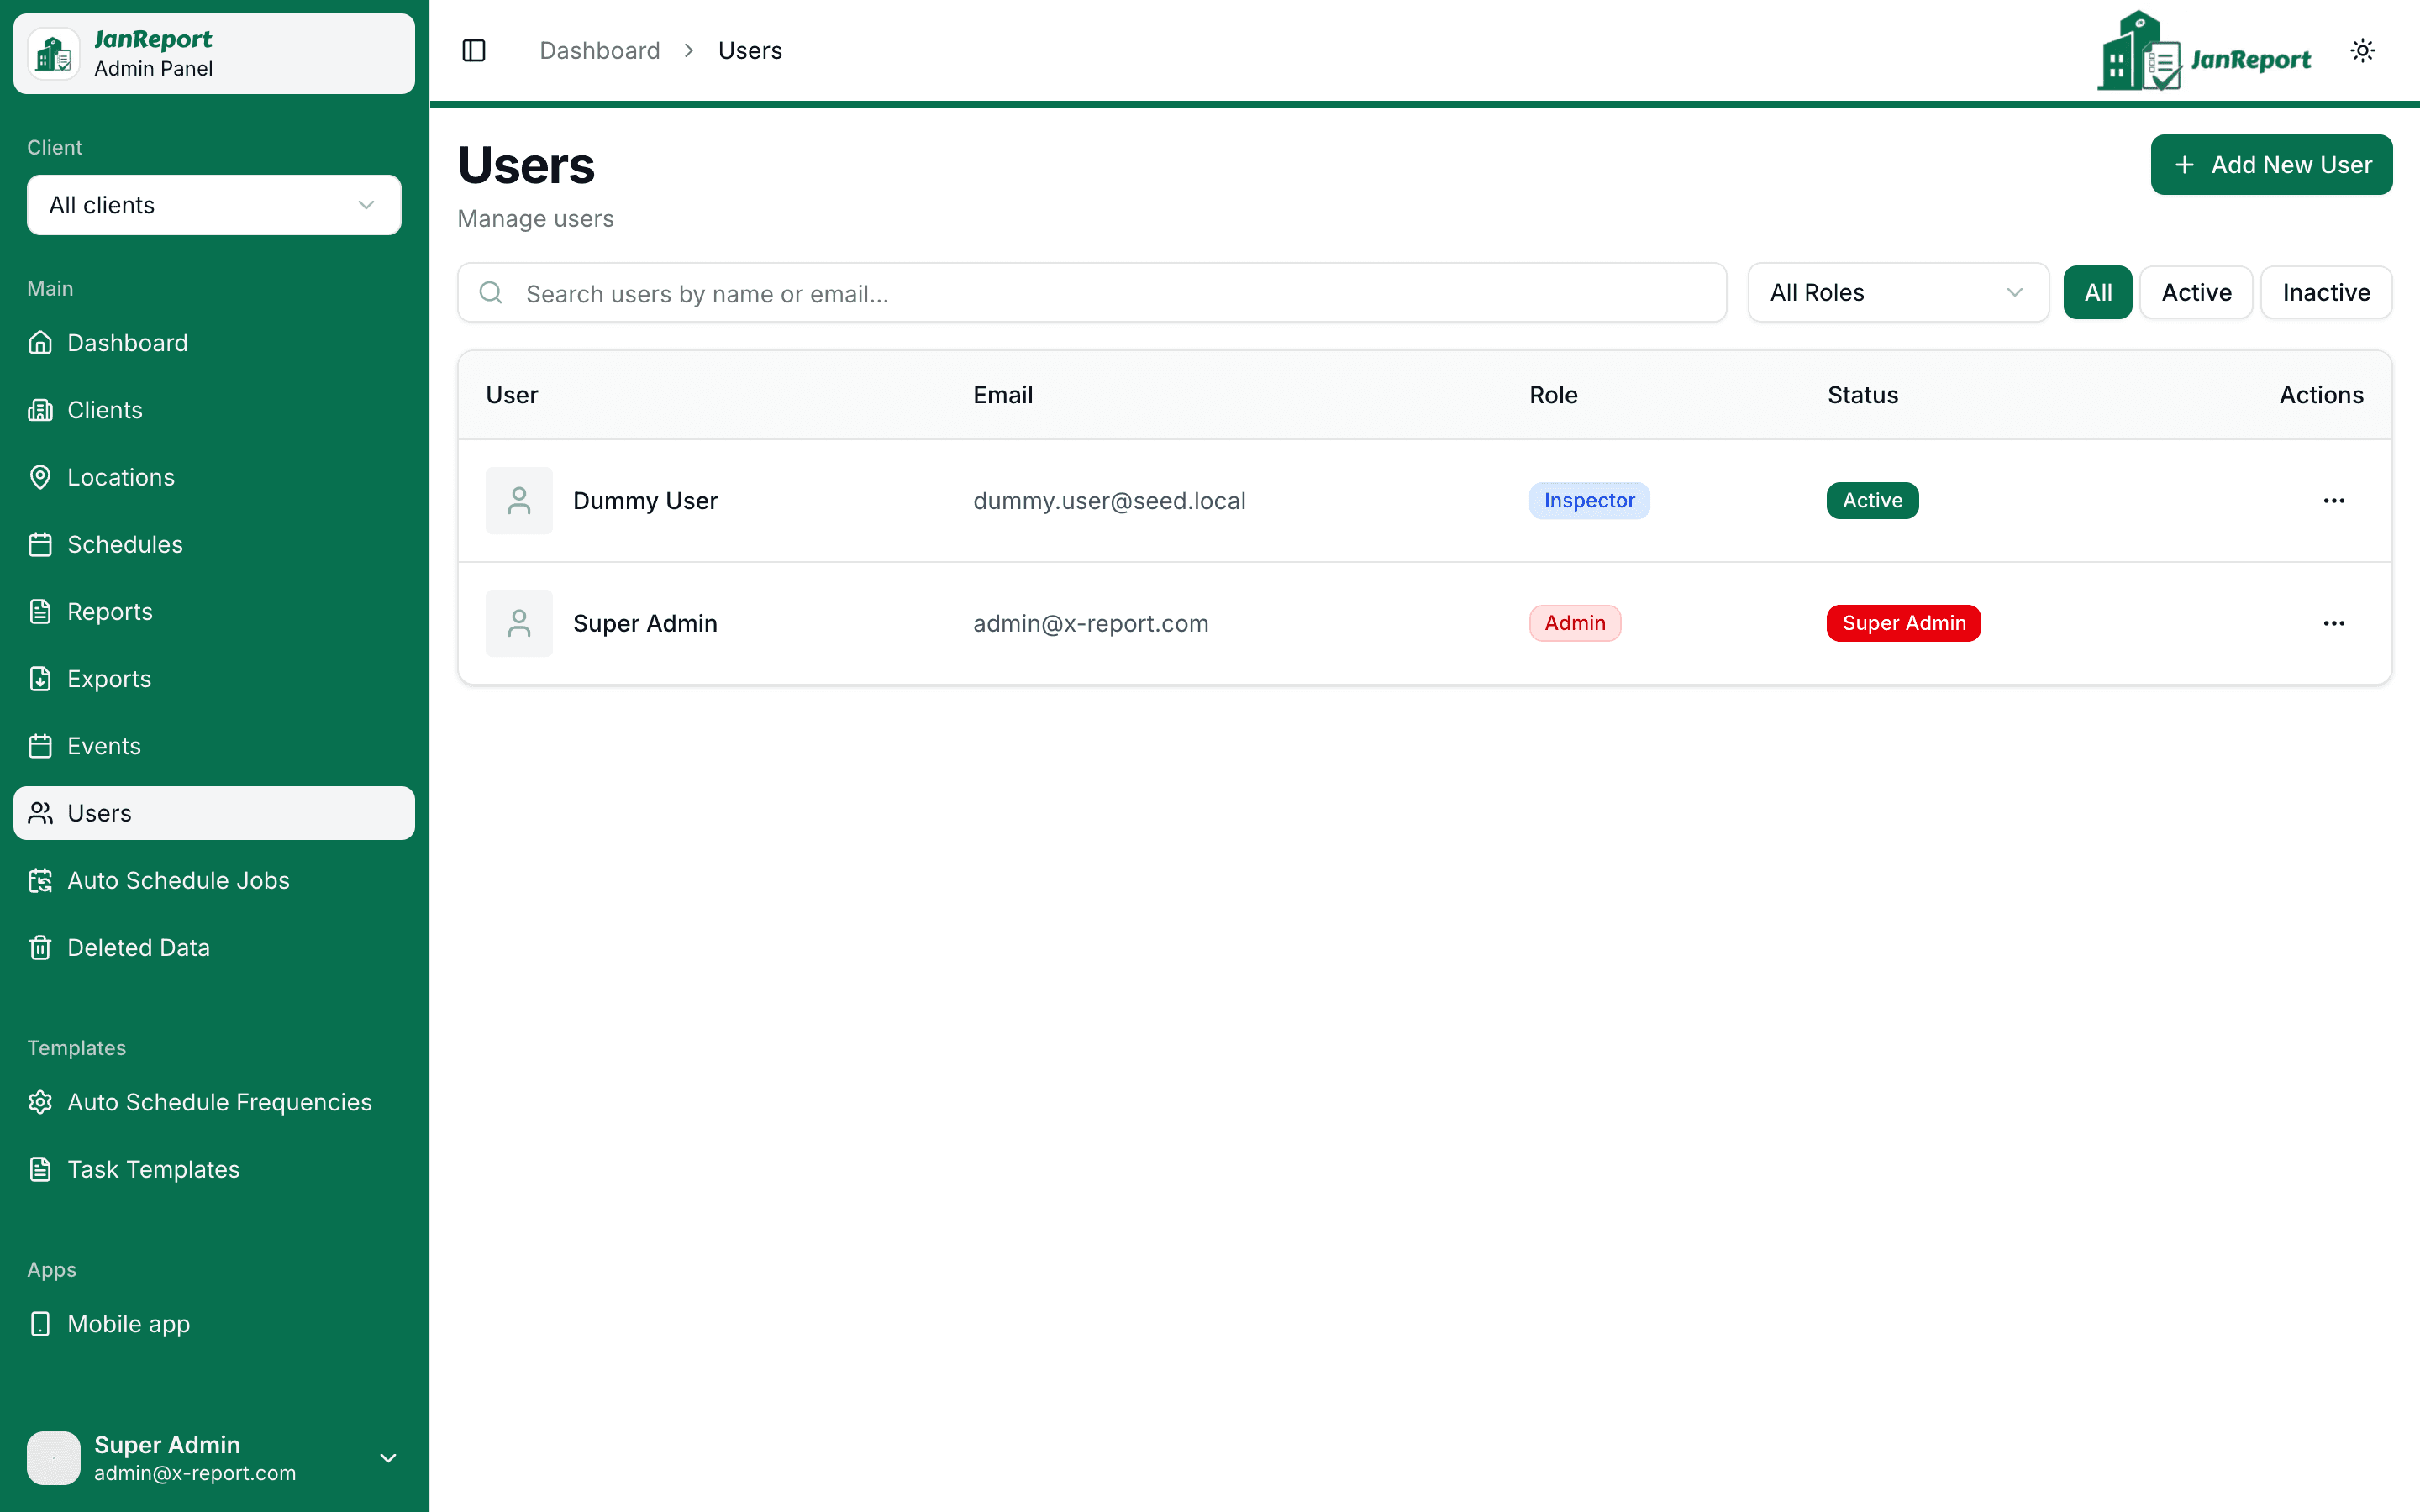The image size is (2420, 1512).
Task: Click the Add New User button
Action: (x=2271, y=165)
